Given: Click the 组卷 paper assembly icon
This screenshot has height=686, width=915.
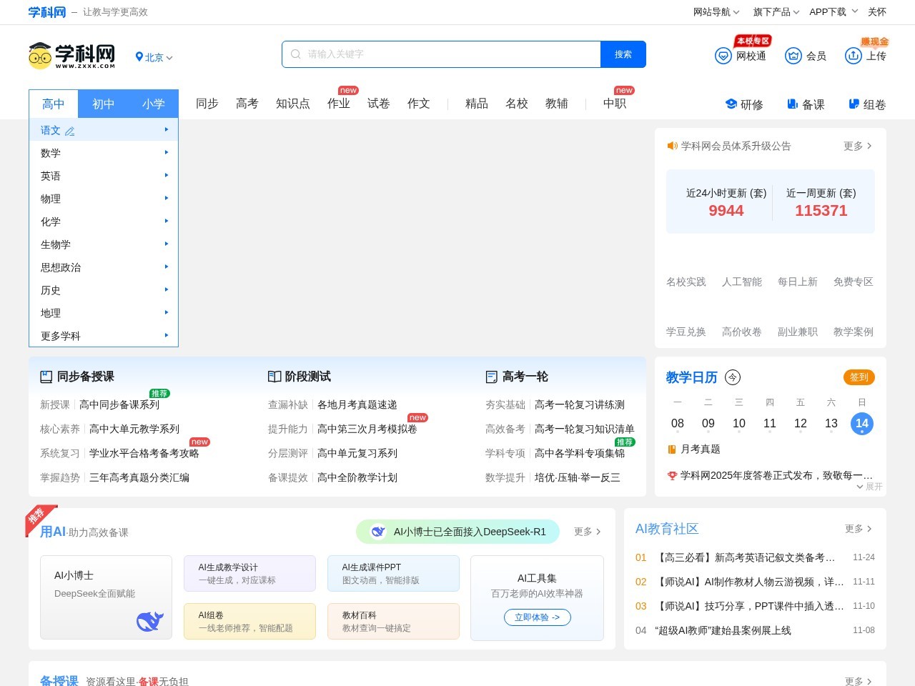Looking at the screenshot, I should pos(854,104).
